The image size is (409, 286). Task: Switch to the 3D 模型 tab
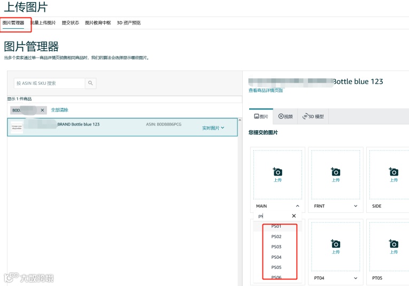point(313,116)
